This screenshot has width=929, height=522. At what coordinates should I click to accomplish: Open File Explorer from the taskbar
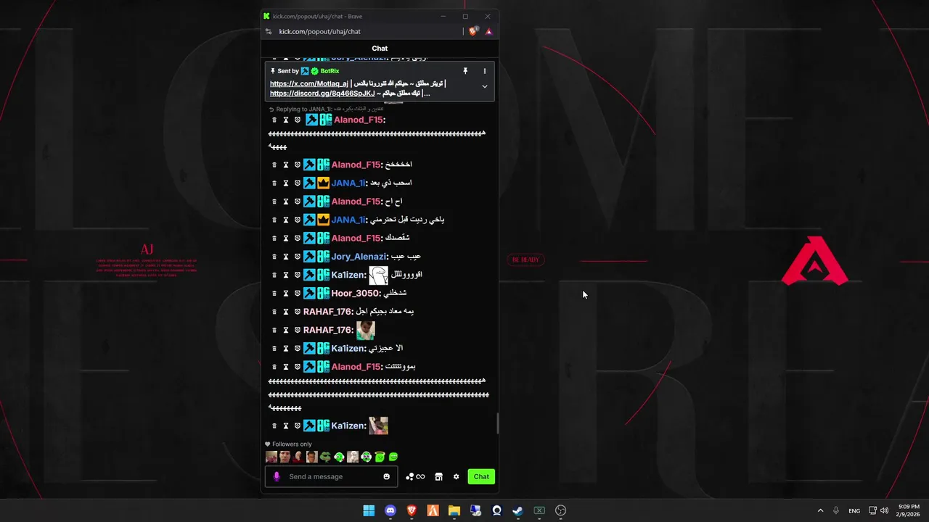coord(454,510)
